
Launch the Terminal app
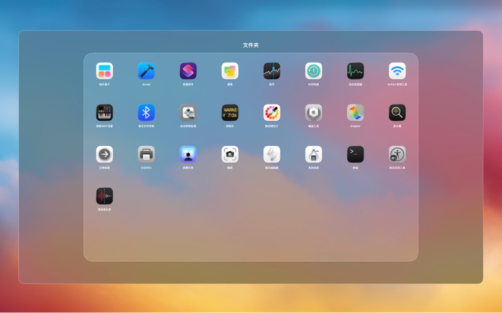pos(355,154)
